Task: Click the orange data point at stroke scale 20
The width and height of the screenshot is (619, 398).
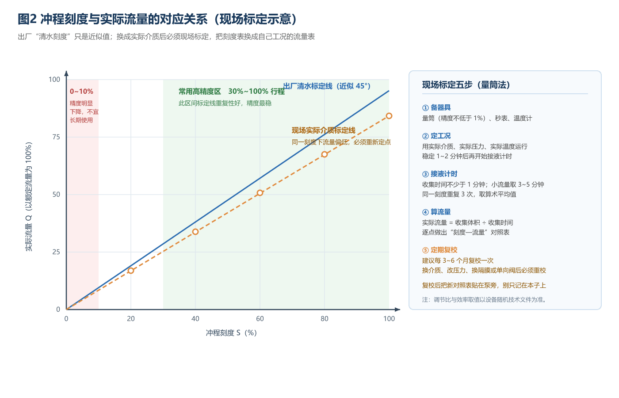Action: [x=131, y=271]
